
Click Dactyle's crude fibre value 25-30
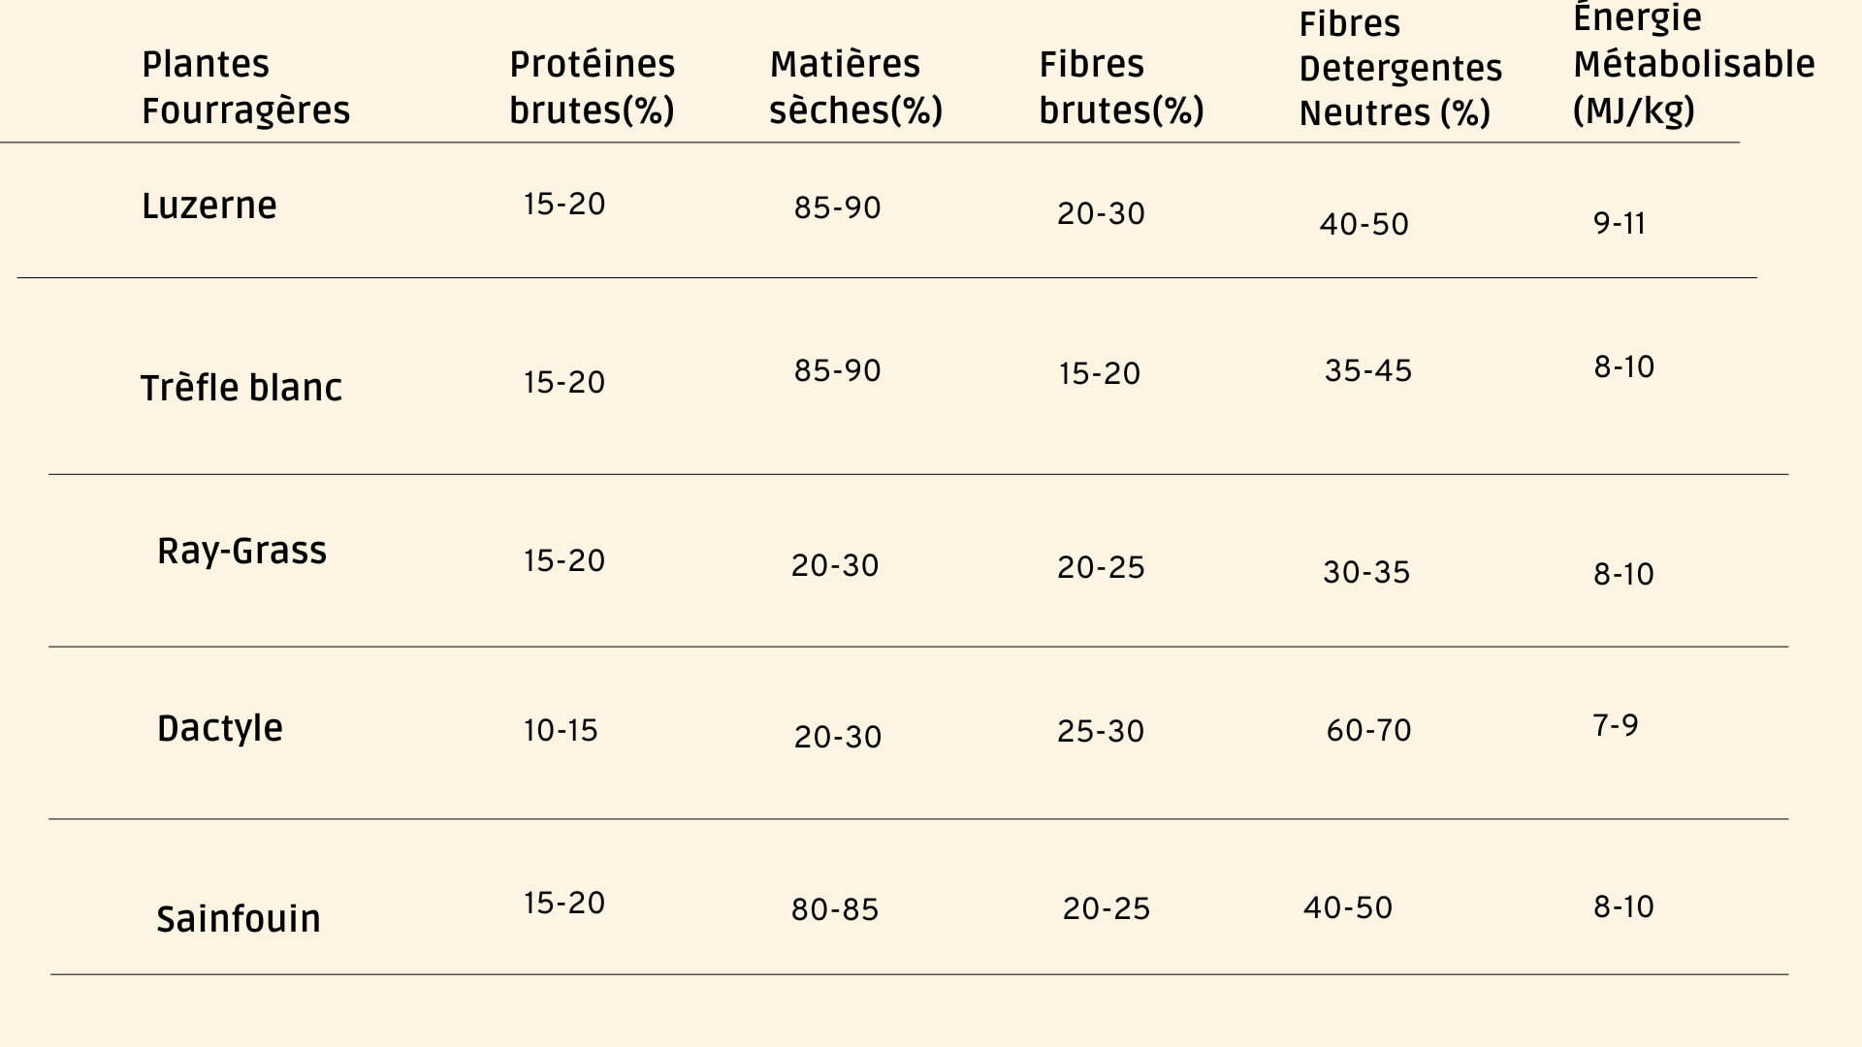[1101, 731]
